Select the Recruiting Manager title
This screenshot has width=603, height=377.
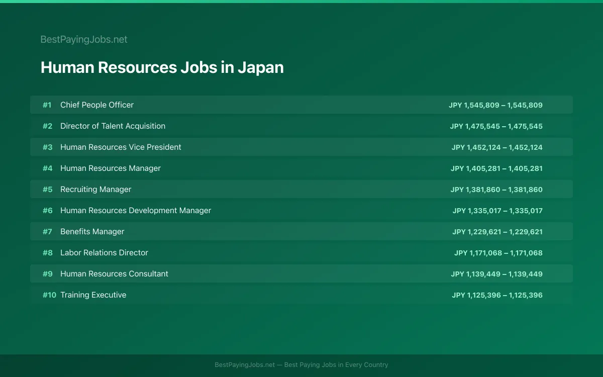coord(95,190)
